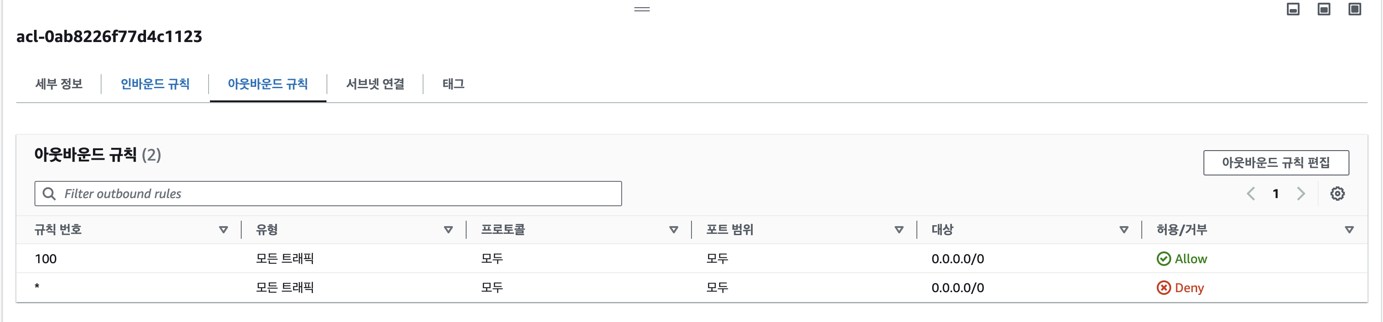The image size is (1383, 322).
Task: Open table preferences gear icon
Action: tap(1337, 194)
